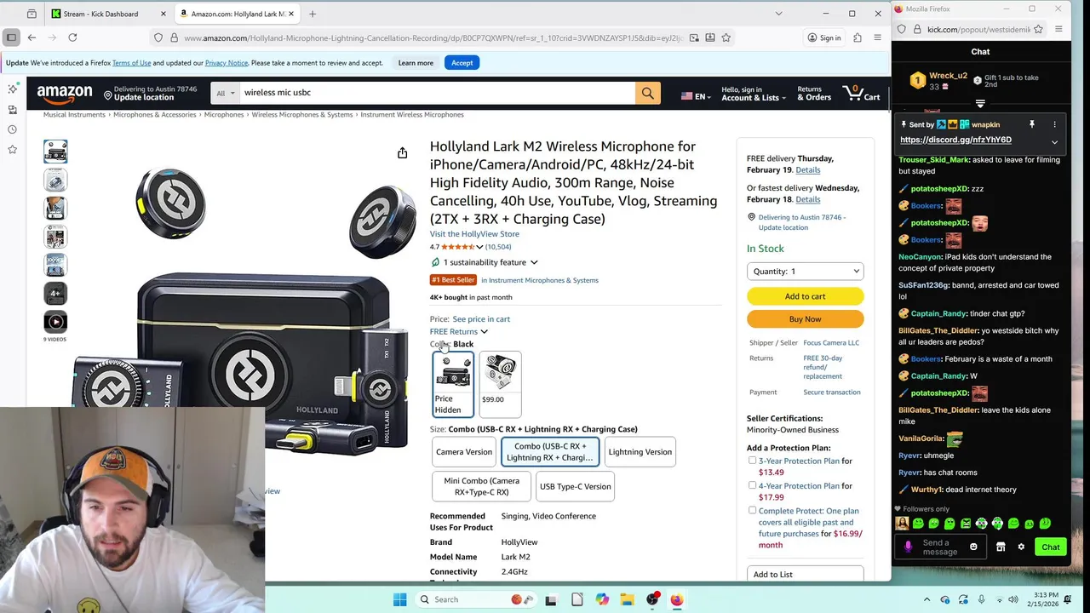Image resolution: width=1090 pixels, height=613 pixels.
Task: Unpin the pinned message in Kick chat
Action: click(1031, 124)
